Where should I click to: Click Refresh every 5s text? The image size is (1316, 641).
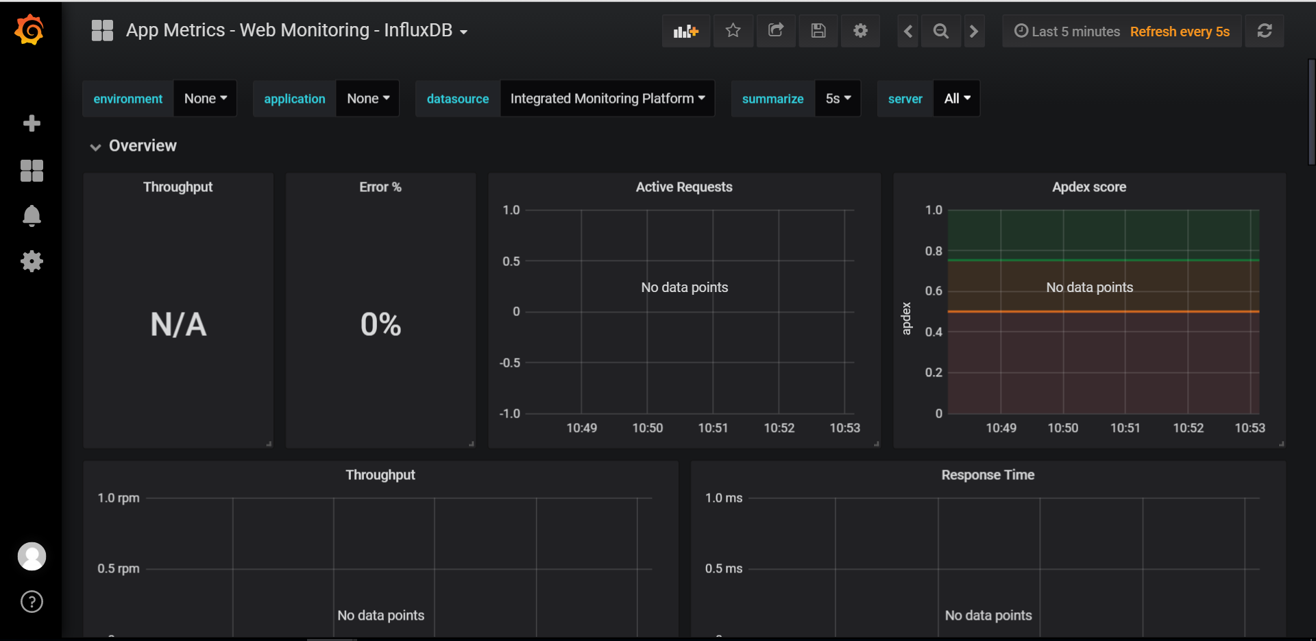1180,32
